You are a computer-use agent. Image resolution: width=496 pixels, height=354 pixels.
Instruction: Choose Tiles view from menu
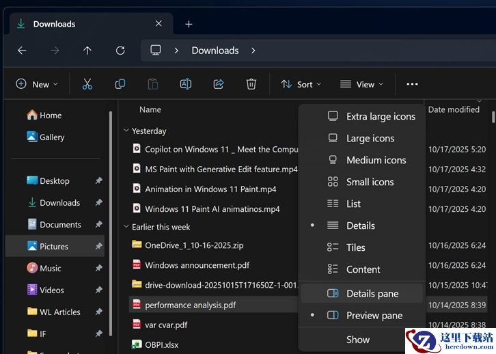pos(355,247)
